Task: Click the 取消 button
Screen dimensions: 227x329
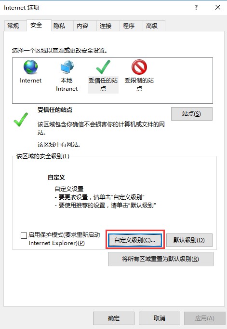Action: pyautogui.click(x=160, y=318)
